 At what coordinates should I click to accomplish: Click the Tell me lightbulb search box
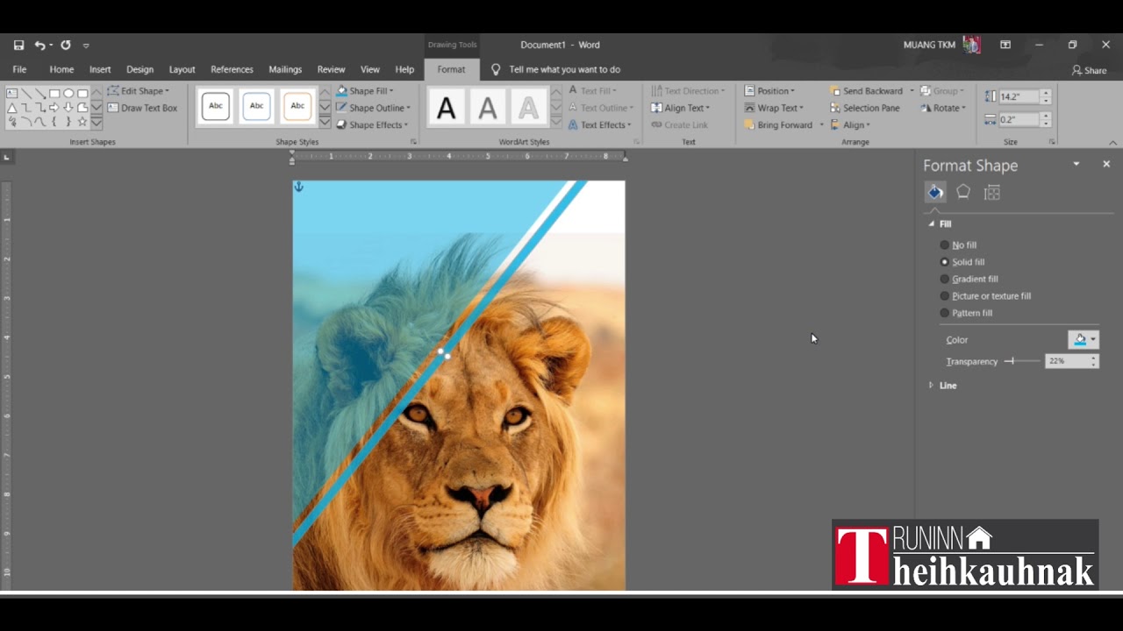pos(556,69)
